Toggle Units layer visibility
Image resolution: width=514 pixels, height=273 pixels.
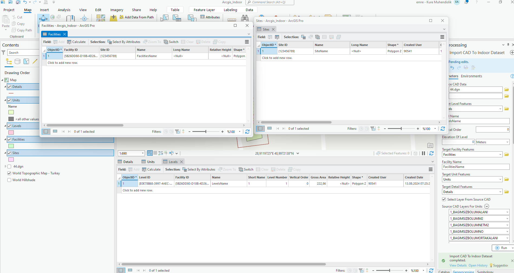coord(9,100)
